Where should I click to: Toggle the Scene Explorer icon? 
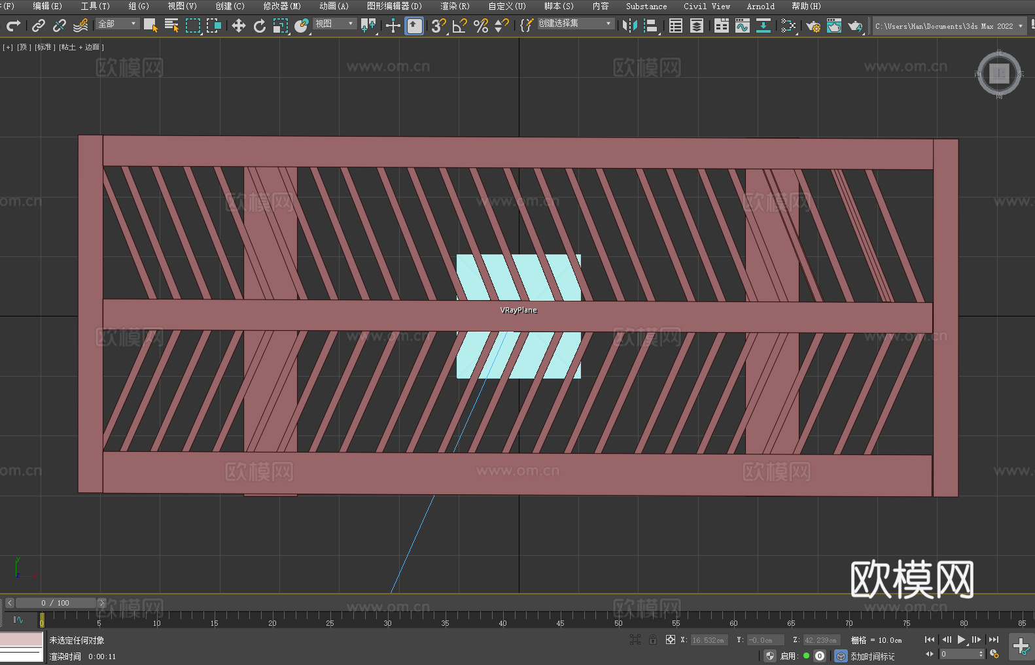[676, 26]
